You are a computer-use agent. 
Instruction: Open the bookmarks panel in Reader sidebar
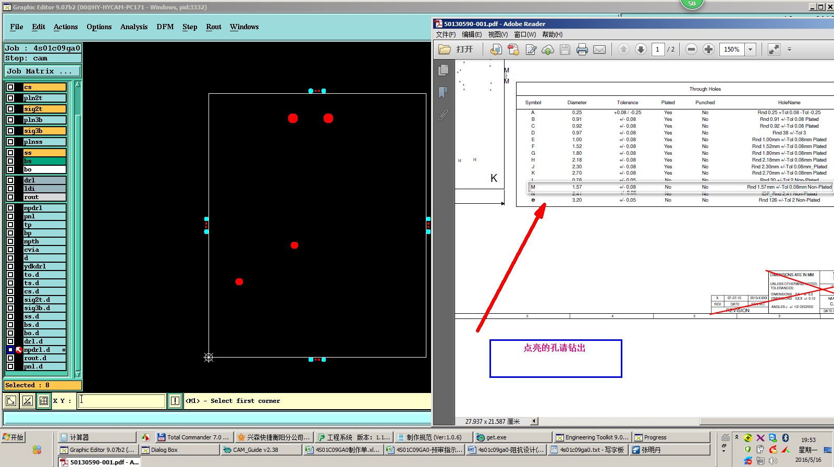[x=443, y=92]
